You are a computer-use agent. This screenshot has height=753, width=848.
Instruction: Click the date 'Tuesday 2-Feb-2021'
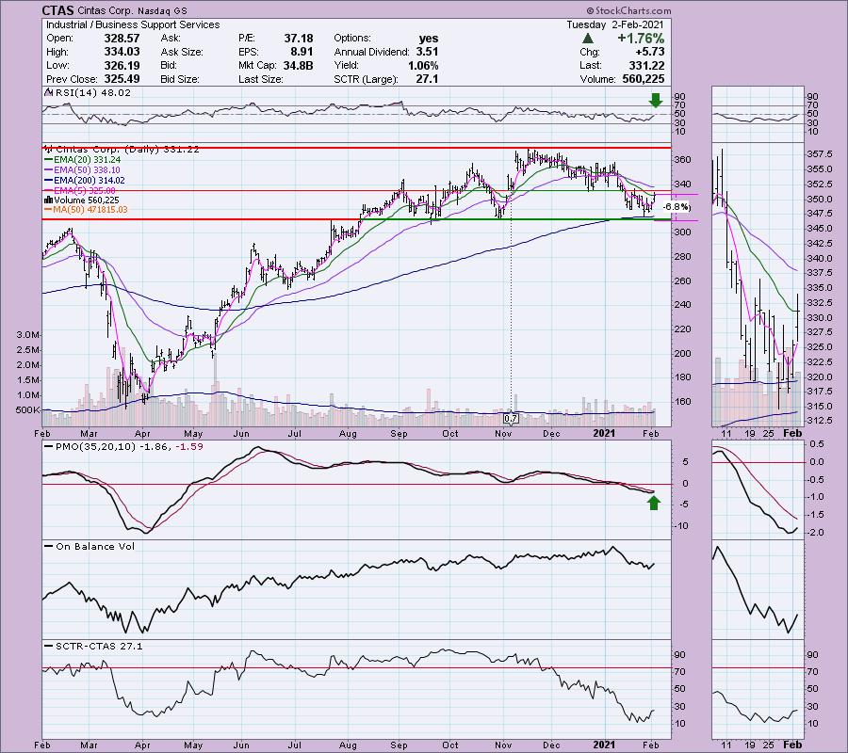(x=615, y=24)
